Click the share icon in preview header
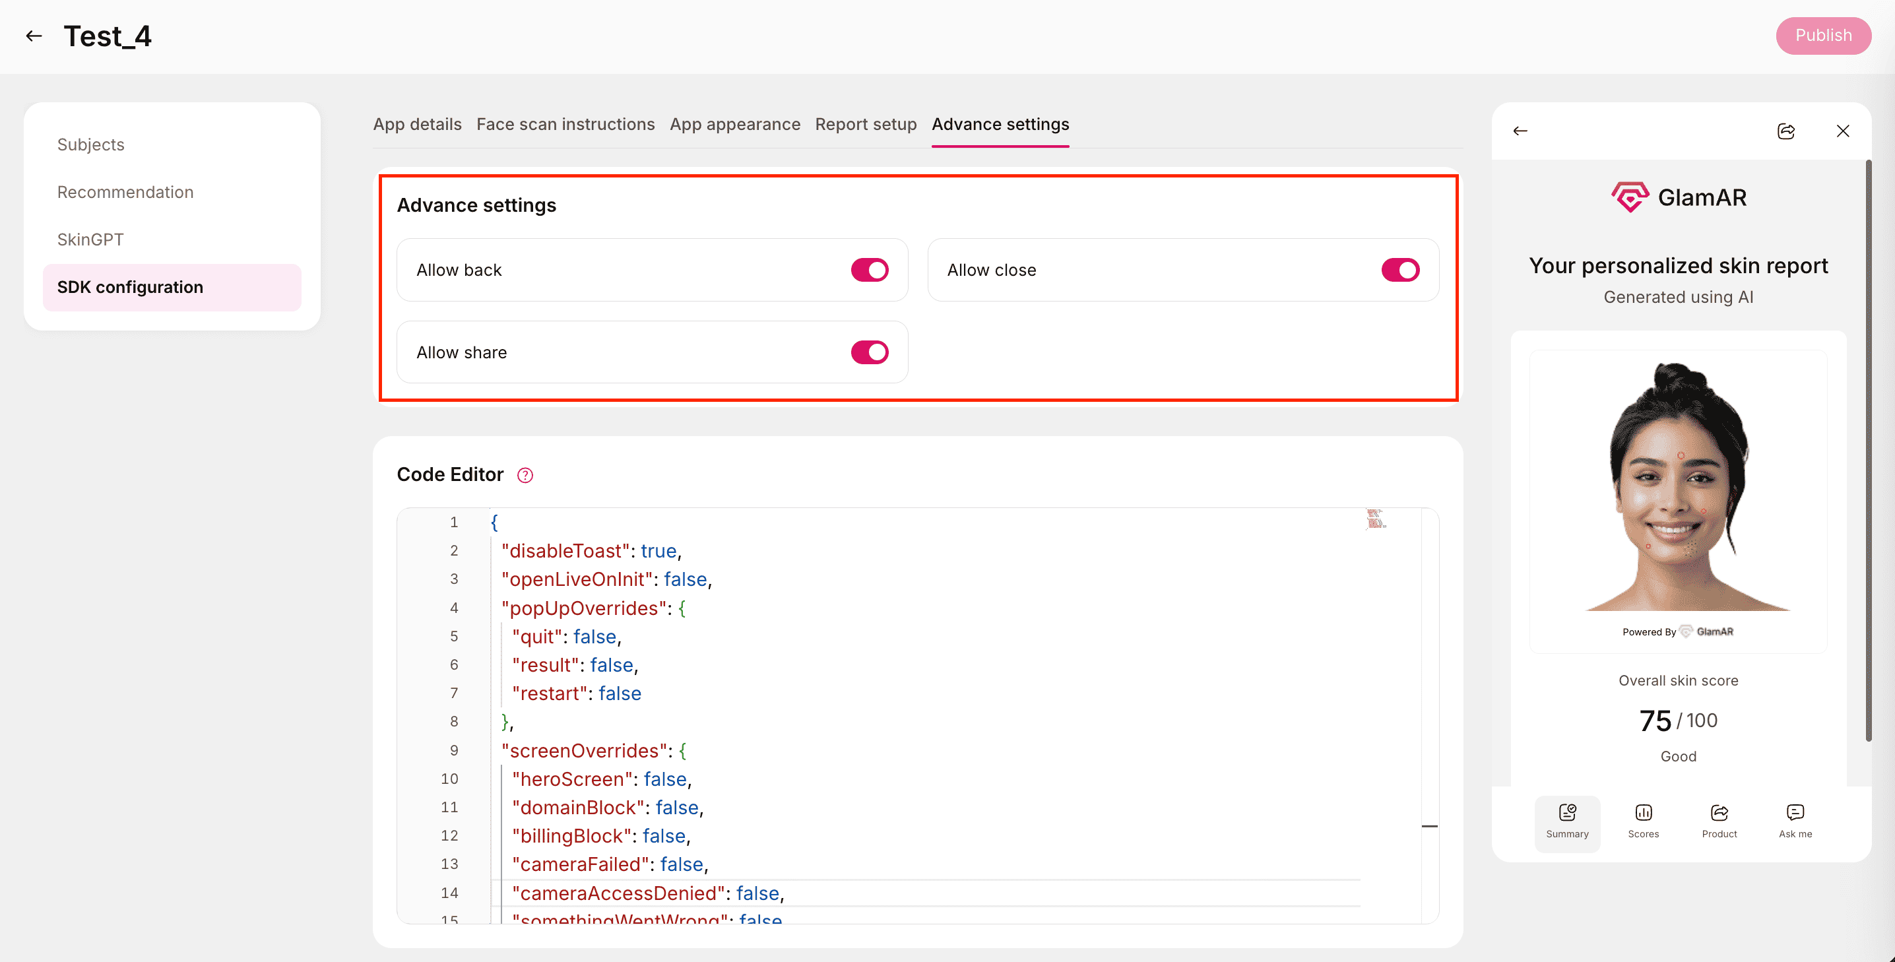The width and height of the screenshot is (1895, 962). click(1785, 131)
